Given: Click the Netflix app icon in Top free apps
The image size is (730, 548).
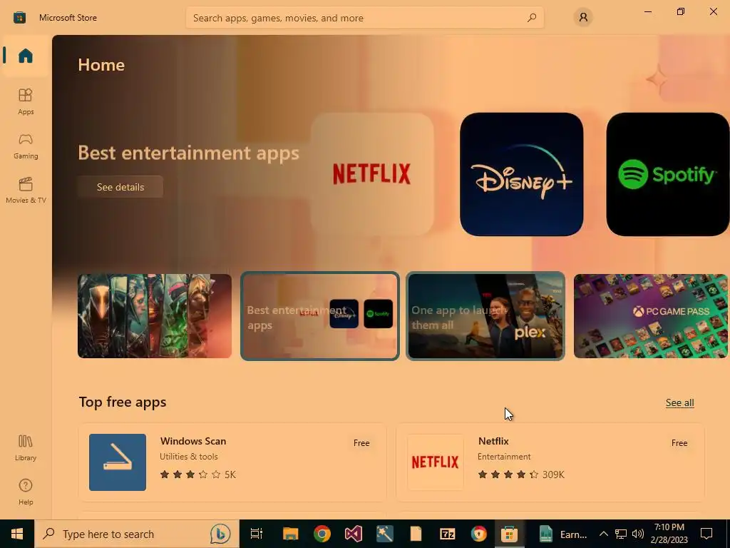Looking at the screenshot, I should click(x=436, y=462).
